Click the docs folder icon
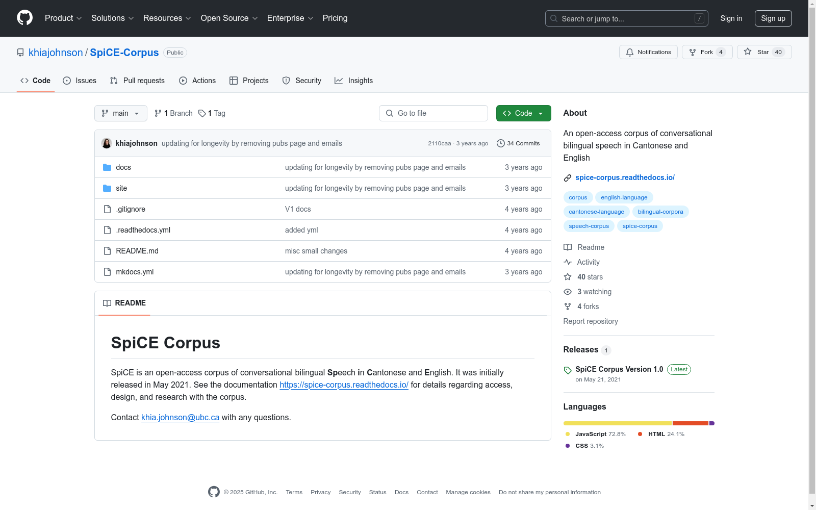The image size is (816, 510). click(107, 167)
